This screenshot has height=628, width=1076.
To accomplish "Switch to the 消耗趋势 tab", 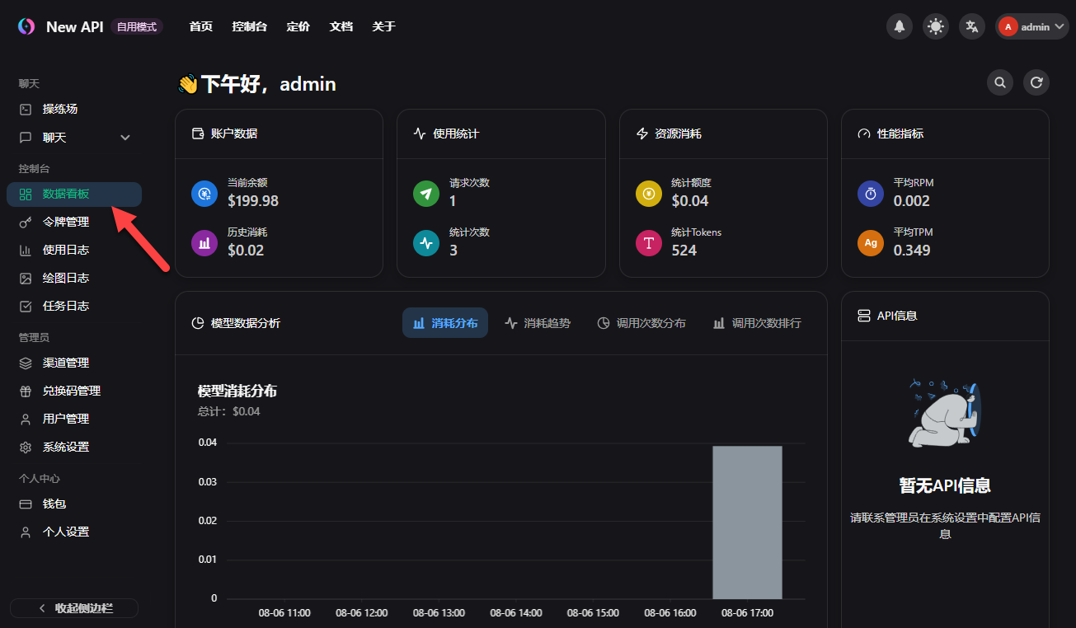I will (537, 322).
